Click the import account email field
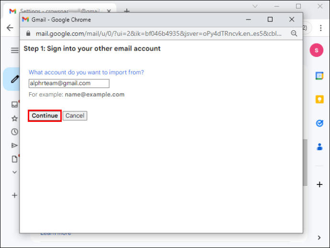The height and width of the screenshot is (248, 330). pos(69,83)
